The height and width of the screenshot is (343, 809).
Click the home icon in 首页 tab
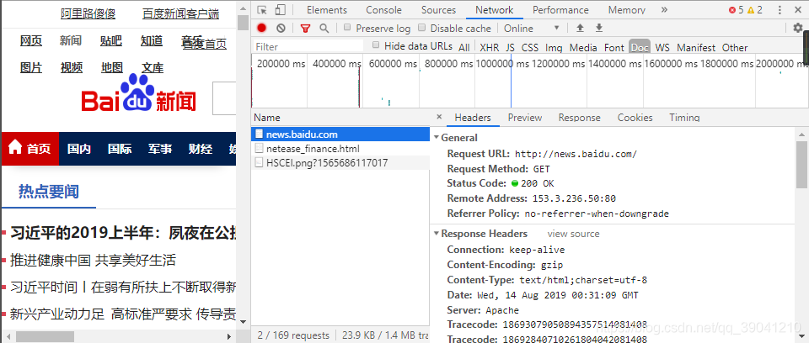click(x=15, y=147)
